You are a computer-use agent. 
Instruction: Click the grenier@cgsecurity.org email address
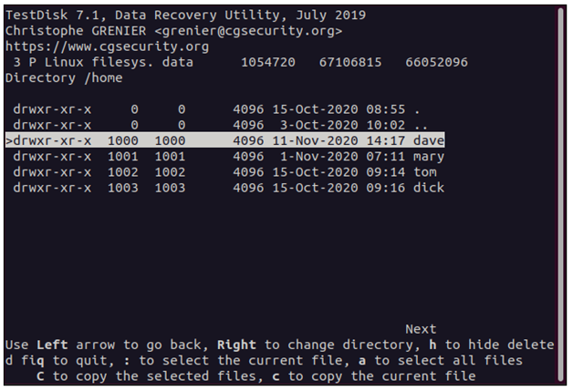tap(248, 31)
